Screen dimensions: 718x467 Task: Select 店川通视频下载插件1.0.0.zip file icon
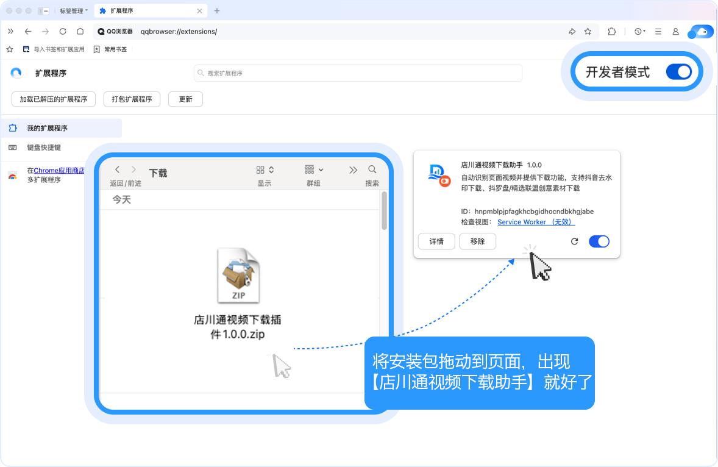(238, 275)
